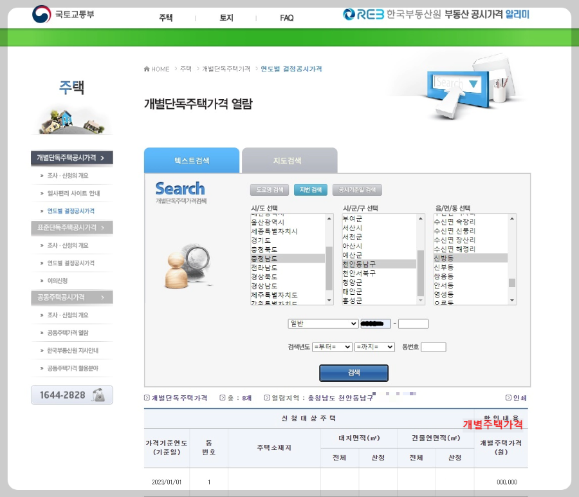Toggle 지번 검색 search mode
The image size is (579, 497).
(311, 189)
